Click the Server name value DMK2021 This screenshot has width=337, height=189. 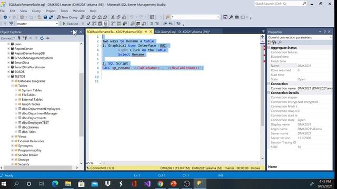pyautogui.click(x=304, y=133)
